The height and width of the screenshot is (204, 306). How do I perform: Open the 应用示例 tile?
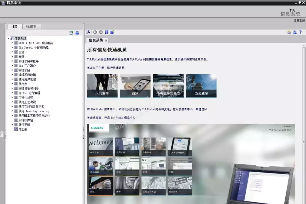pyautogui.click(x=127, y=147)
